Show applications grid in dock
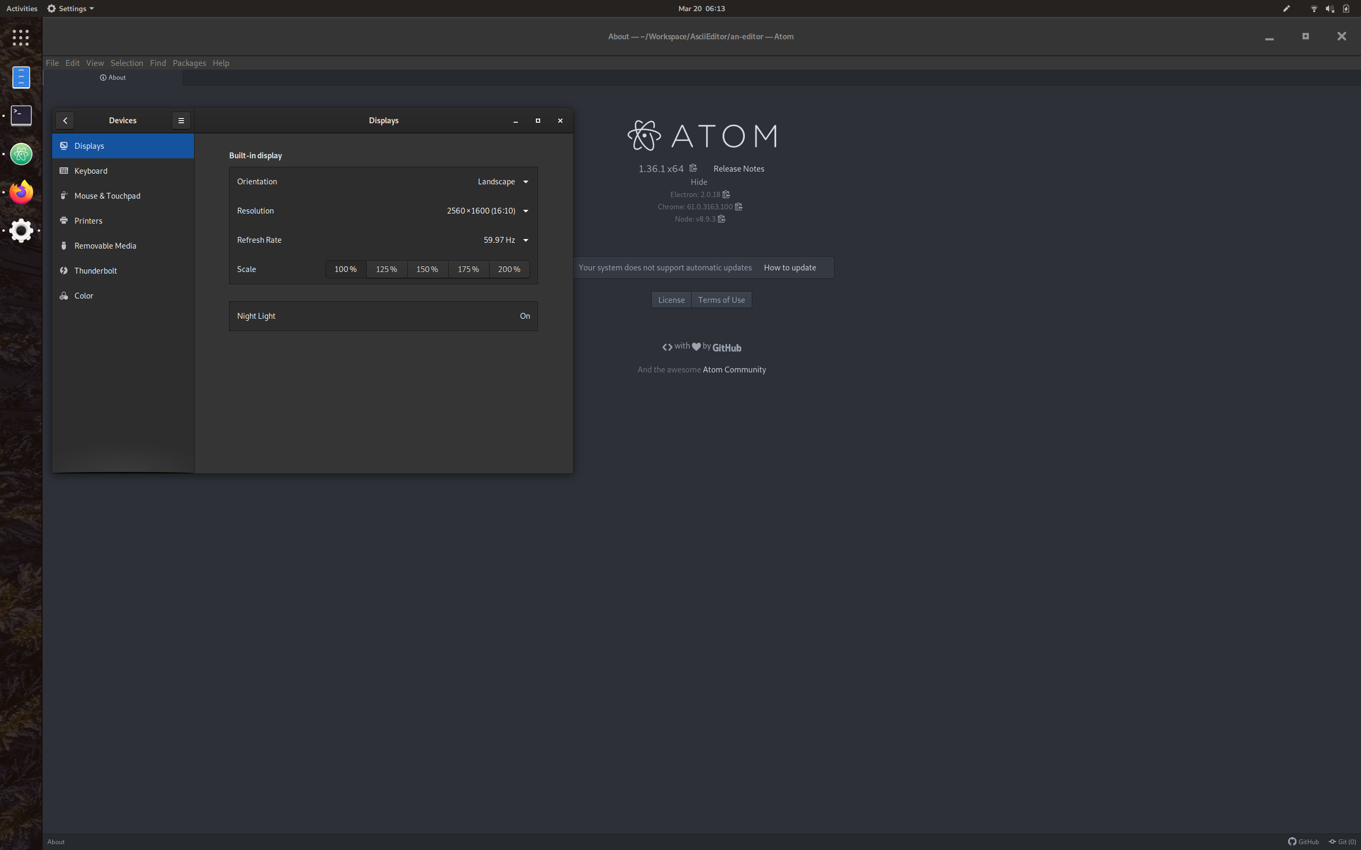The image size is (1361, 850). click(x=21, y=38)
